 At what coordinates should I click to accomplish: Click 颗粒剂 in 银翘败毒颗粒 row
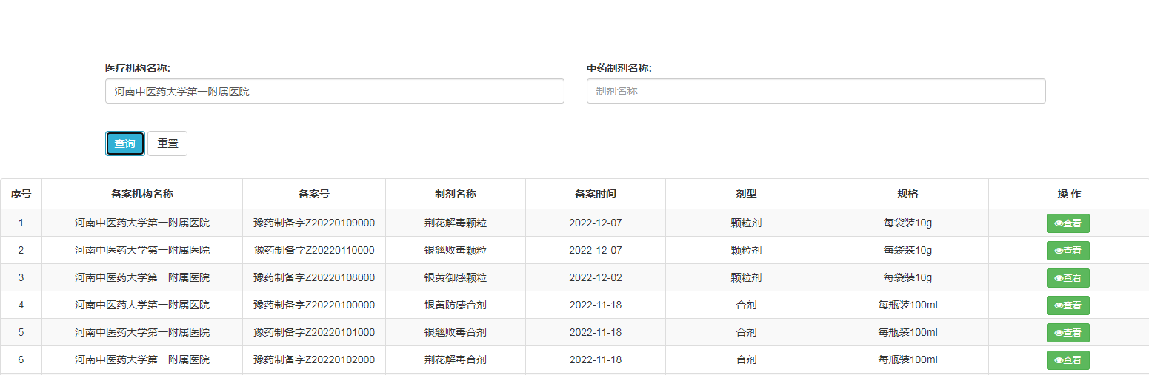pyautogui.click(x=746, y=250)
